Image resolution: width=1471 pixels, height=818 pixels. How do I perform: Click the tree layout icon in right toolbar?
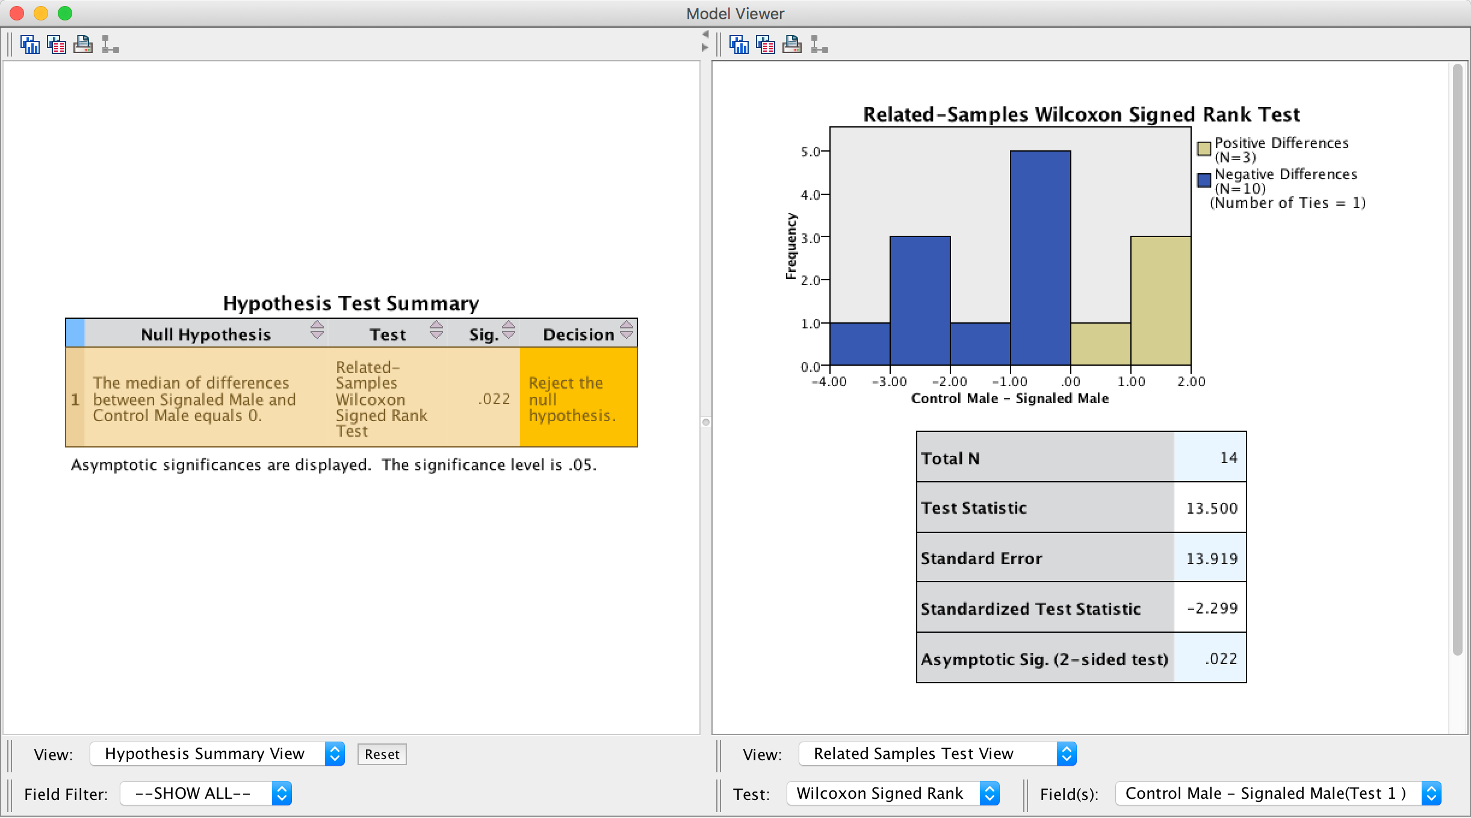pyautogui.click(x=819, y=45)
